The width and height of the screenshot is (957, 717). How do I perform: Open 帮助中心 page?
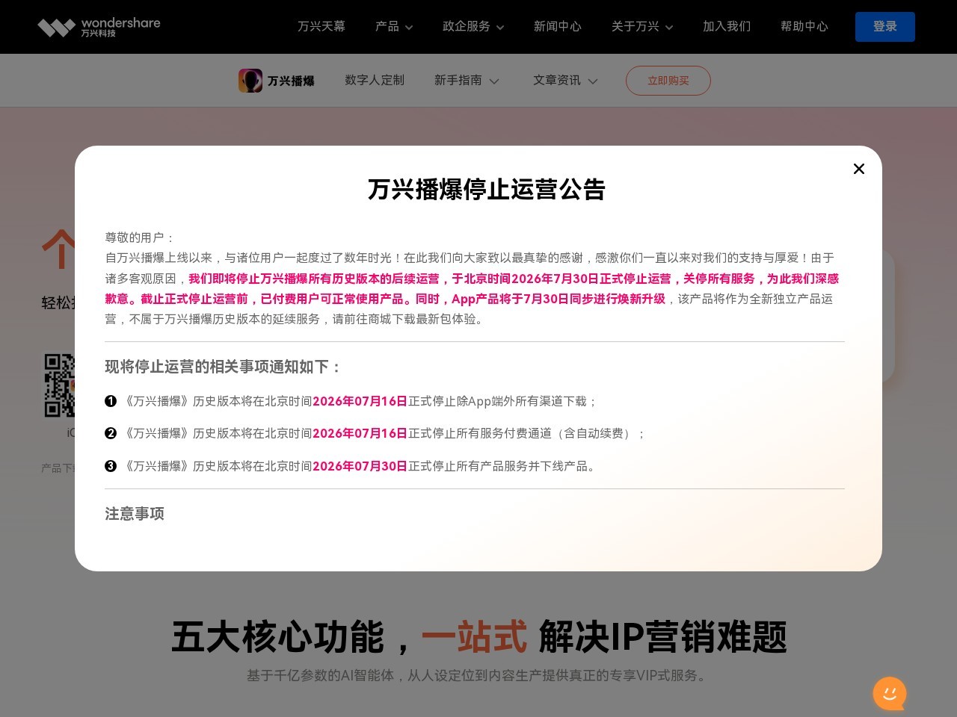(x=804, y=26)
